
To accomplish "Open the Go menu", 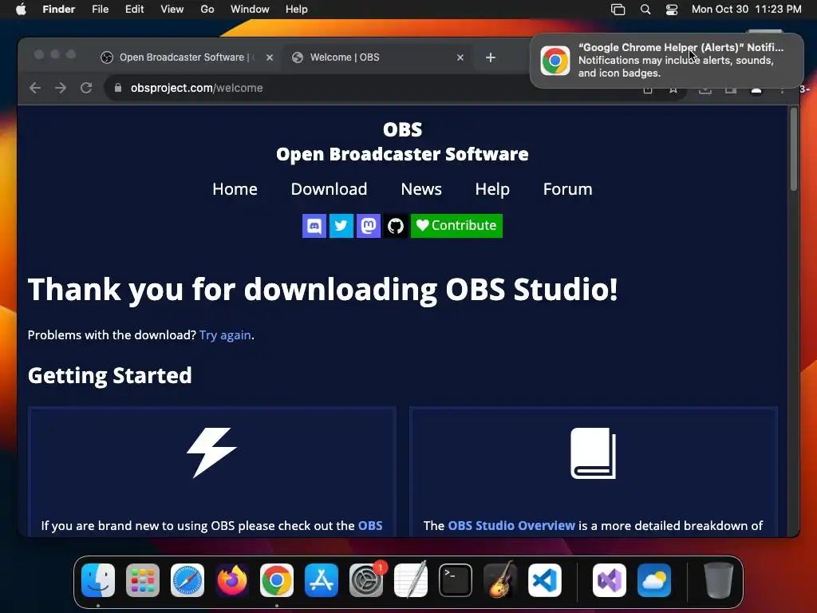I will pyautogui.click(x=207, y=10).
